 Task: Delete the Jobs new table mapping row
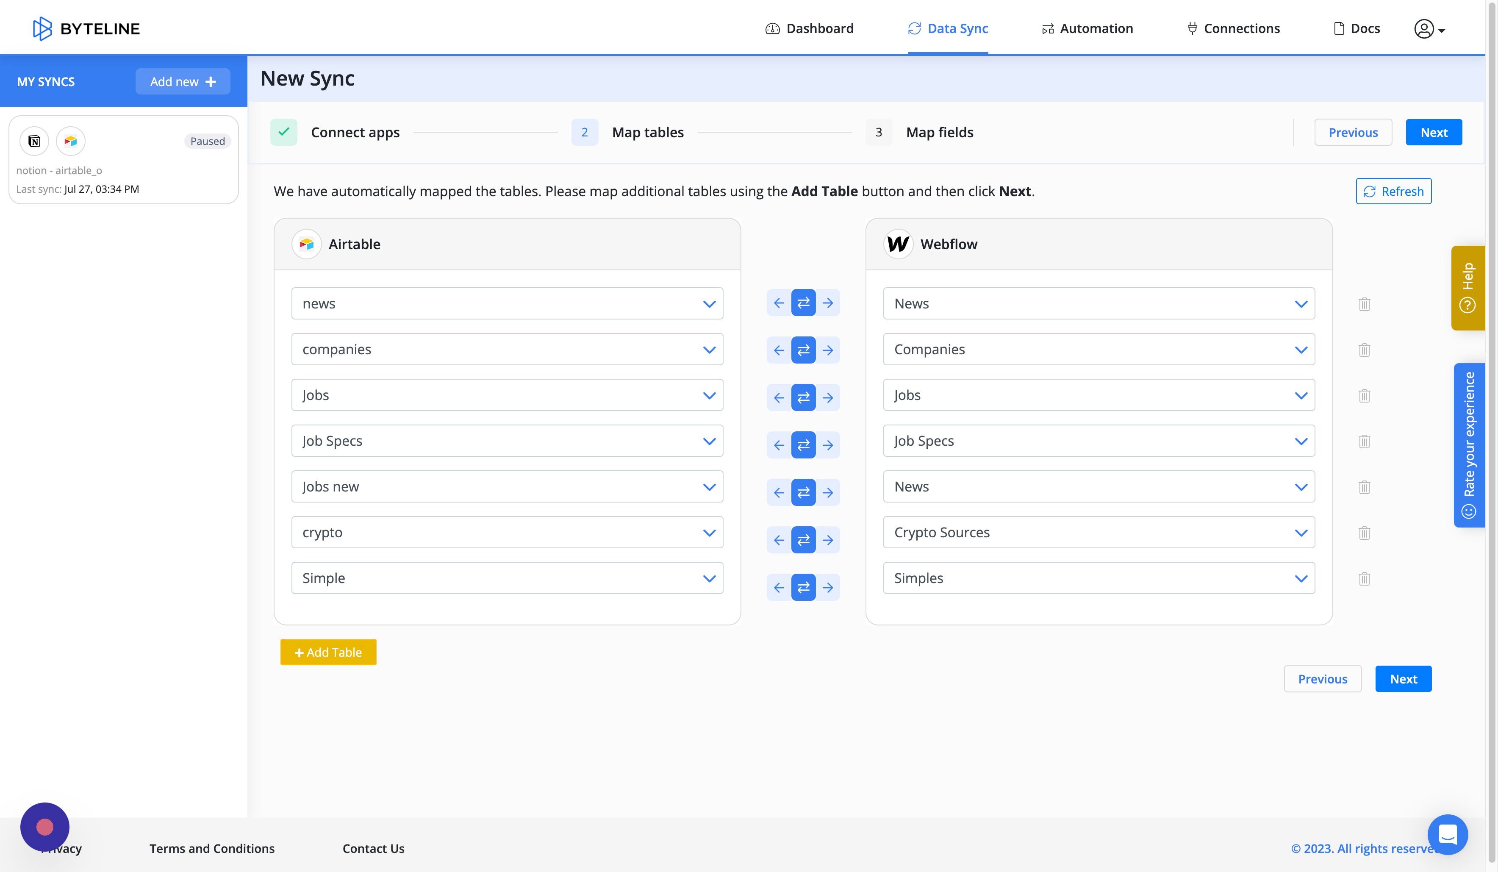tap(1364, 487)
